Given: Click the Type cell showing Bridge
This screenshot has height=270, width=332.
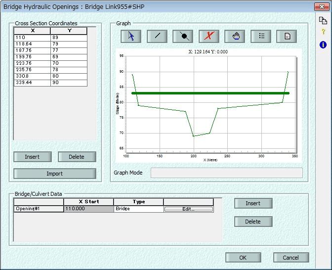Looking at the screenshot, I should click(x=138, y=209).
